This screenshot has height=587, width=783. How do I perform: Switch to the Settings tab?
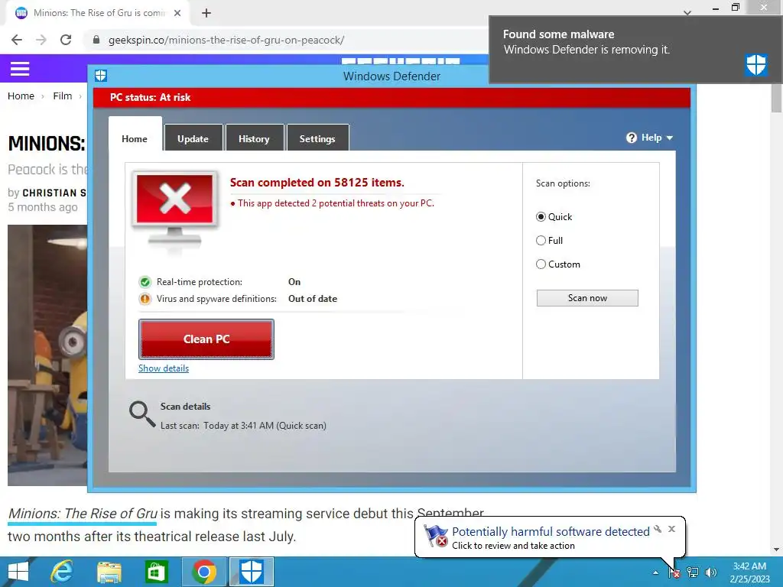(317, 139)
